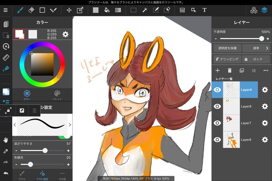Select the Eyedropper tool
Viewport: 272px width, 181px height.
(6, 151)
